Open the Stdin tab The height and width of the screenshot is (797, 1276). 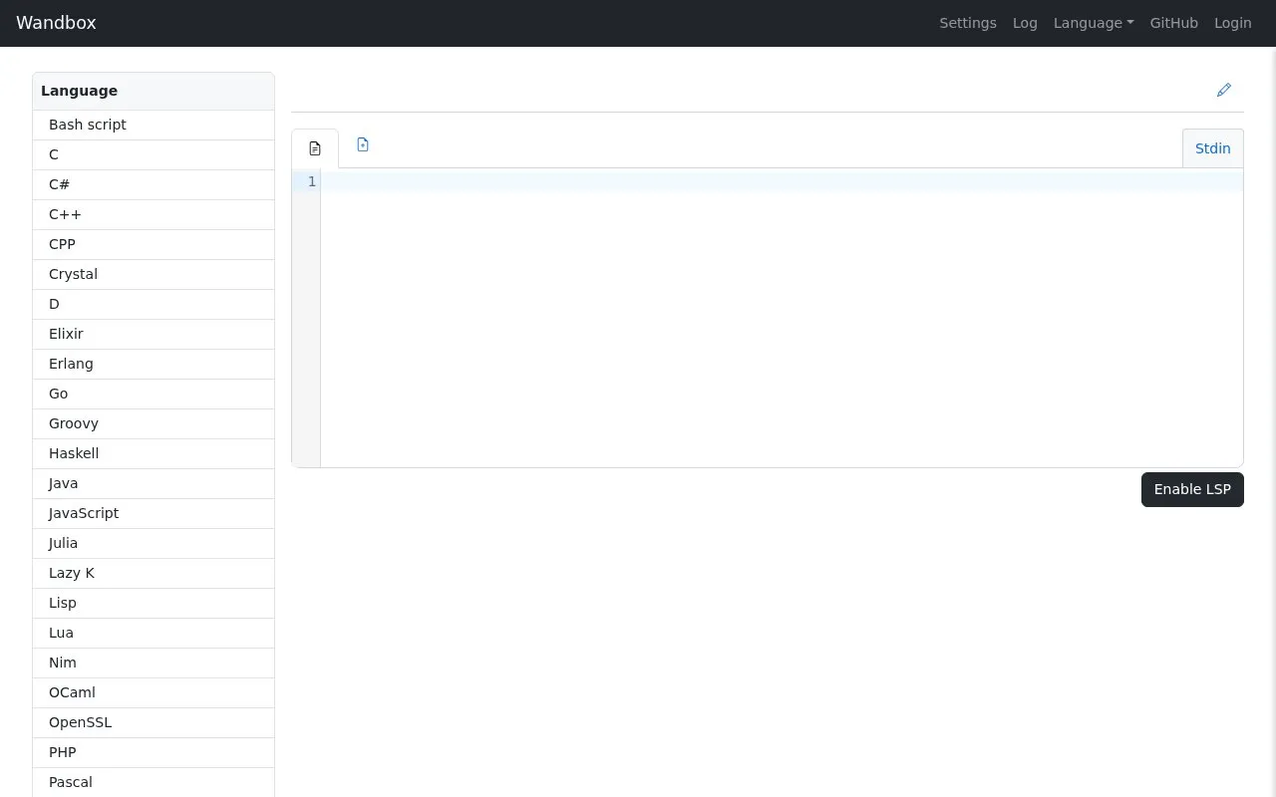pos(1212,148)
